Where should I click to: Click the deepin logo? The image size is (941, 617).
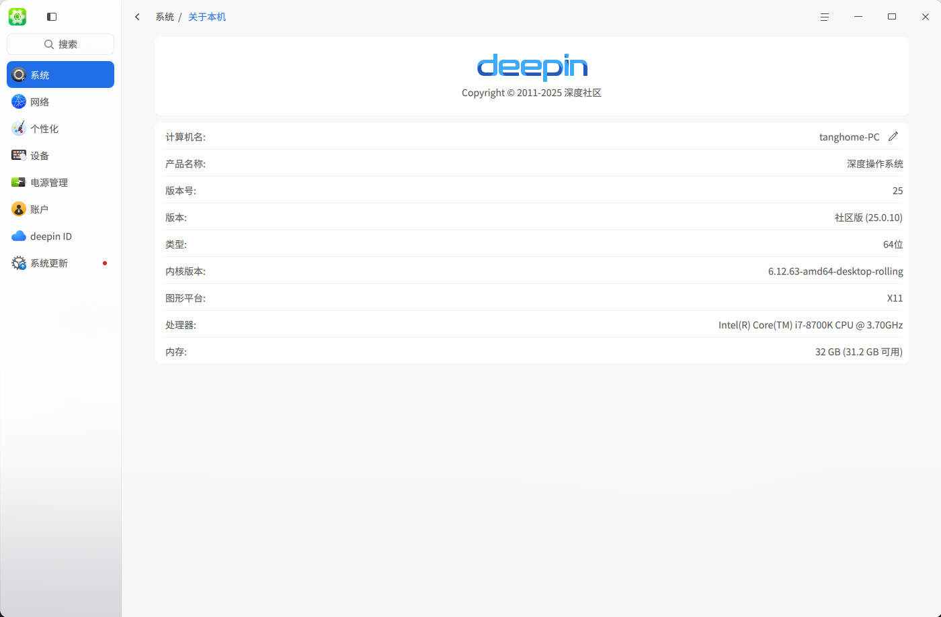click(532, 67)
